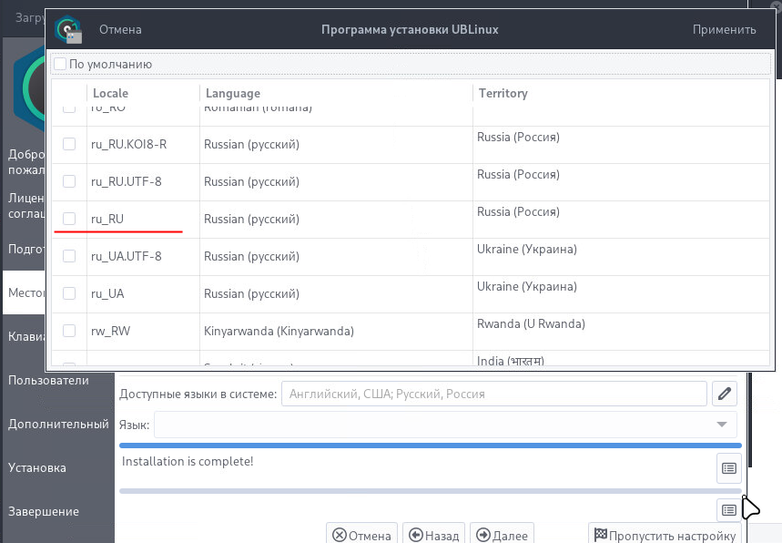Image resolution: width=782 pixels, height=543 pixels.
Task: Open 'Установка' step in sidebar
Action: tap(37, 468)
